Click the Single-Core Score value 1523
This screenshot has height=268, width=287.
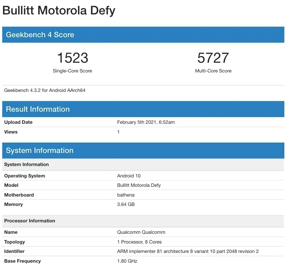tap(72, 58)
